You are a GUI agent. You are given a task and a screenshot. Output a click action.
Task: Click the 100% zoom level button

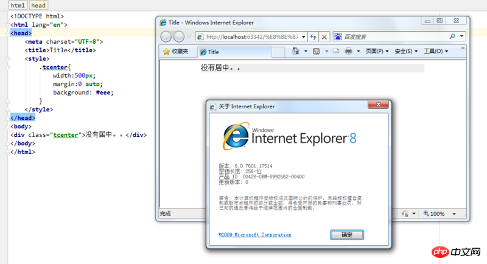(434, 214)
